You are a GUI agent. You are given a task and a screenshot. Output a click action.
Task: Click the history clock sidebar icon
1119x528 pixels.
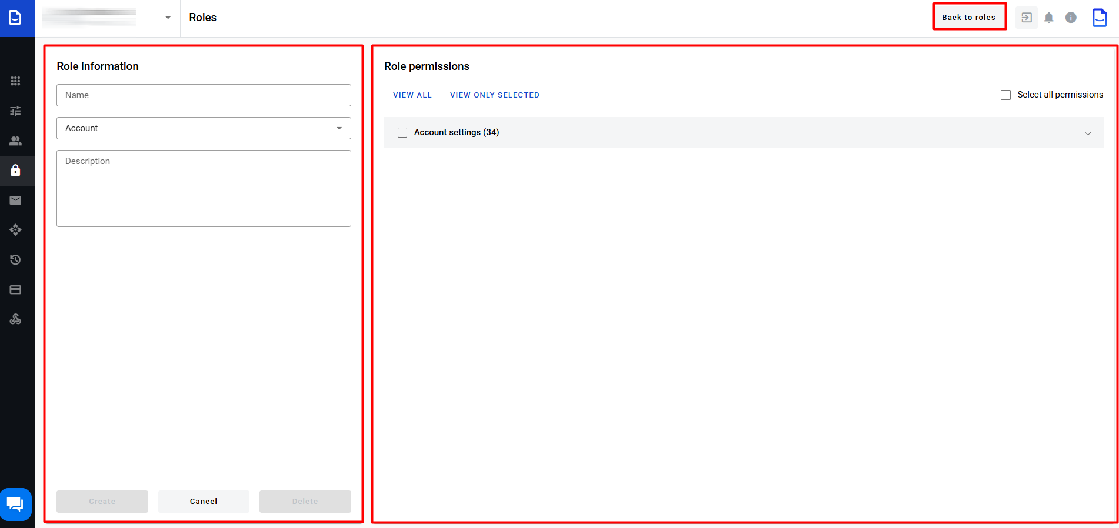point(16,260)
